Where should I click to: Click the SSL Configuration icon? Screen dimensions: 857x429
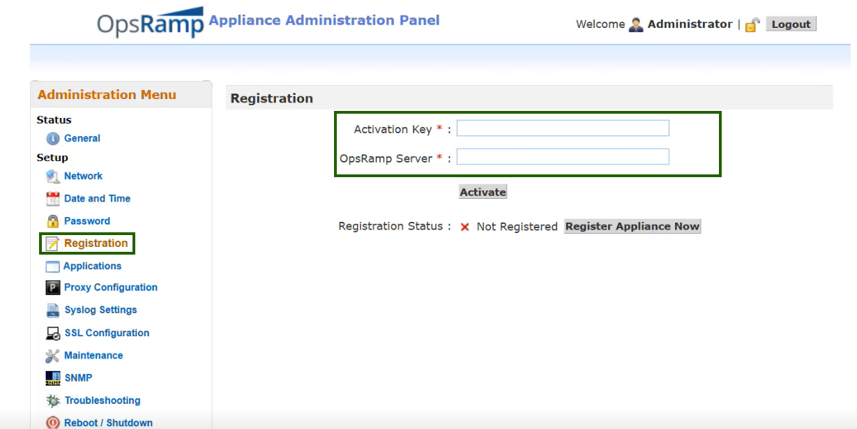click(x=53, y=333)
